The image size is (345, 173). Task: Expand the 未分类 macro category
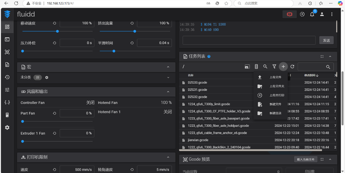click(x=168, y=77)
